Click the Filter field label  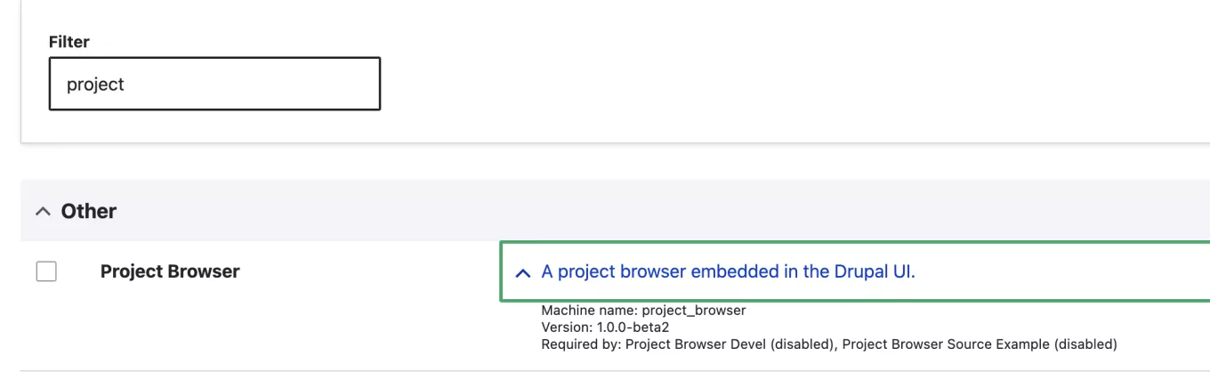69,42
